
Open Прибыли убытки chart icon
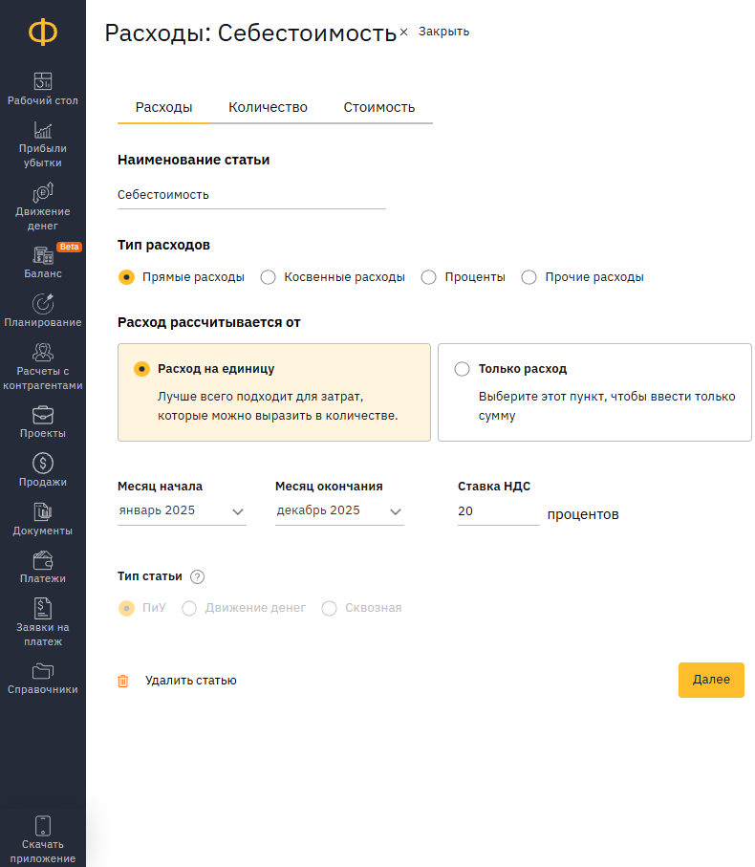43,130
